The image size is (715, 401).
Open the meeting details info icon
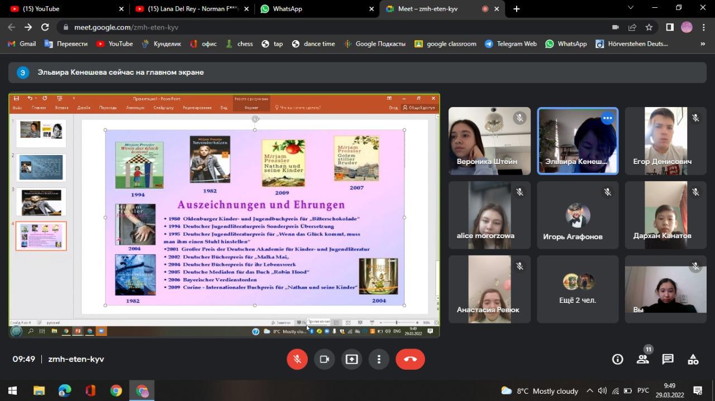click(x=617, y=360)
